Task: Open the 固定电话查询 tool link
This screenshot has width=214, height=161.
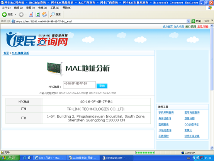Action: pyautogui.click(x=192, y=113)
